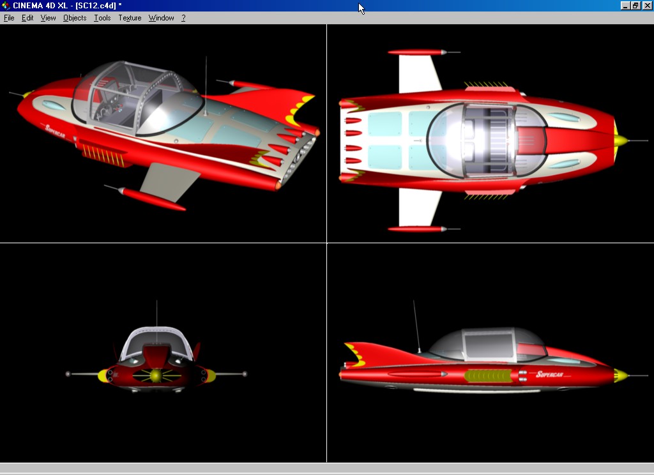Click the front view of the Supercar
This screenshot has width=654, height=475.
[163, 352]
